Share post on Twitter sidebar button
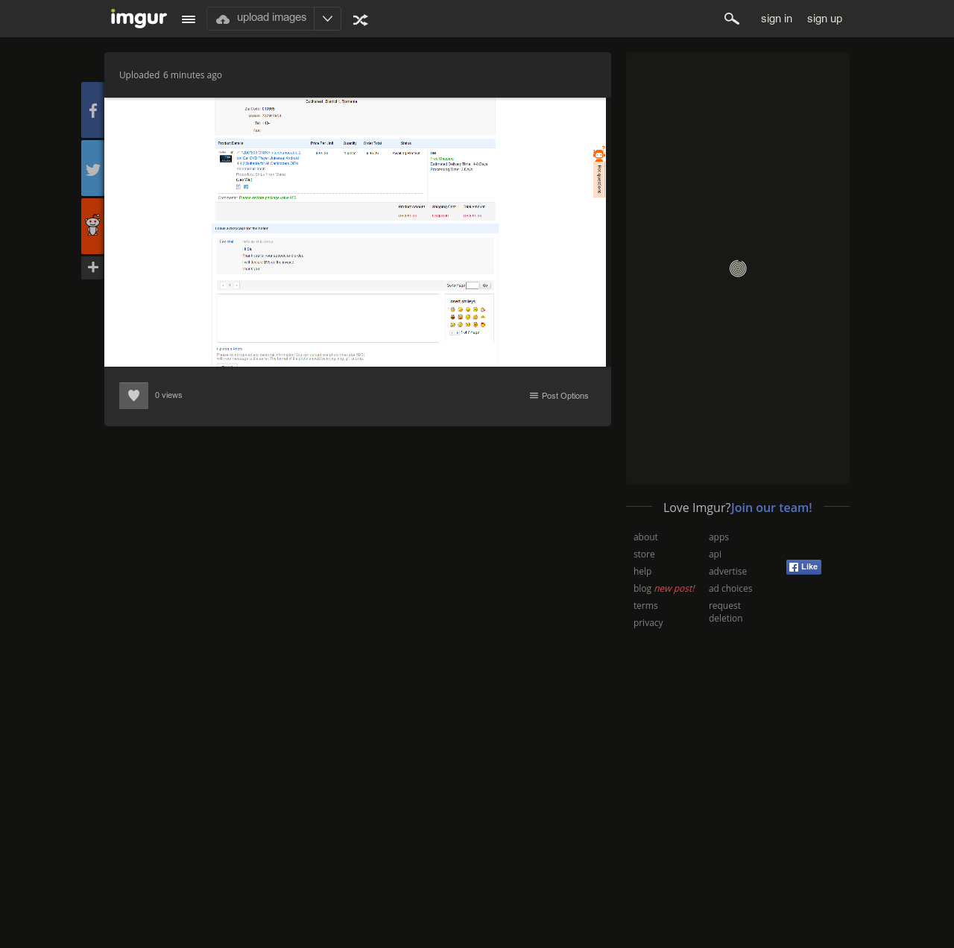Image resolution: width=954 pixels, height=948 pixels. tap(92, 168)
